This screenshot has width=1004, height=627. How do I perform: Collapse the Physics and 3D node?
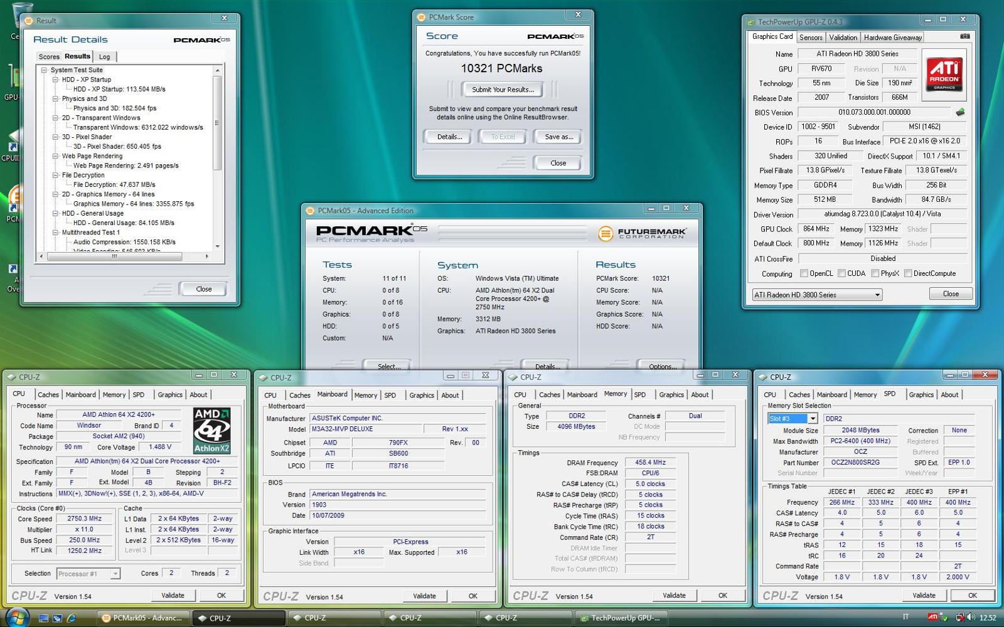tap(55, 98)
